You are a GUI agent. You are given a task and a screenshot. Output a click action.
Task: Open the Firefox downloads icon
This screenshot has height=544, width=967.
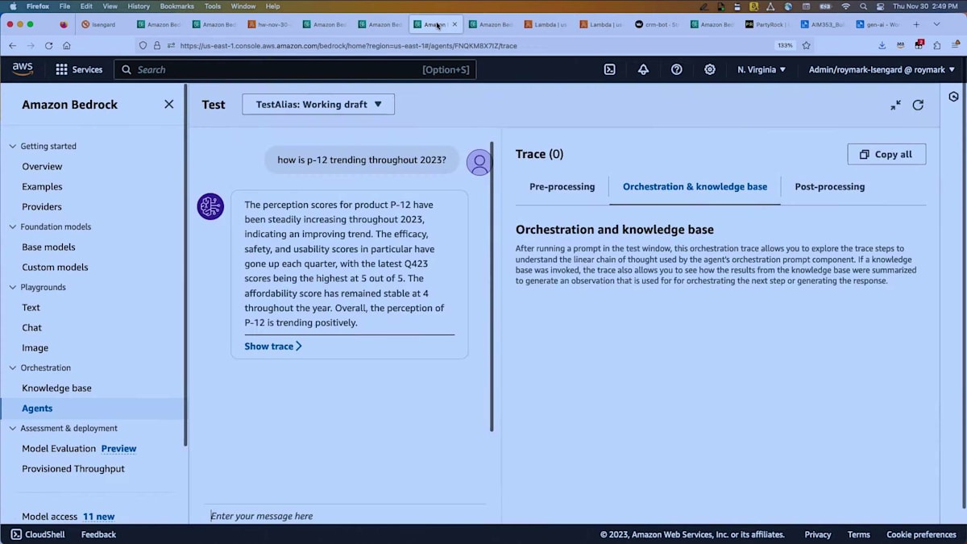[882, 46]
